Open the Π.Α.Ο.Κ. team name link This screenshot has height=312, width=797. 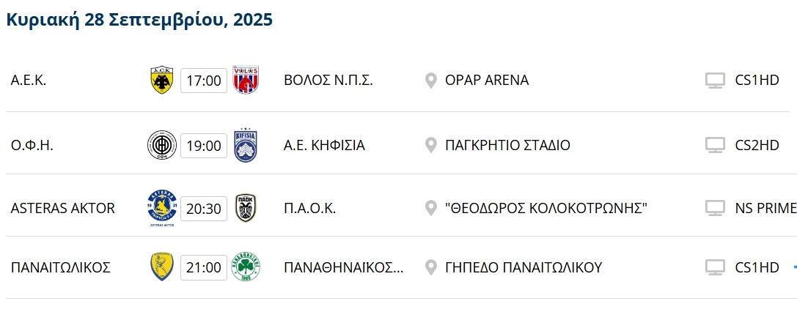pyautogui.click(x=309, y=208)
